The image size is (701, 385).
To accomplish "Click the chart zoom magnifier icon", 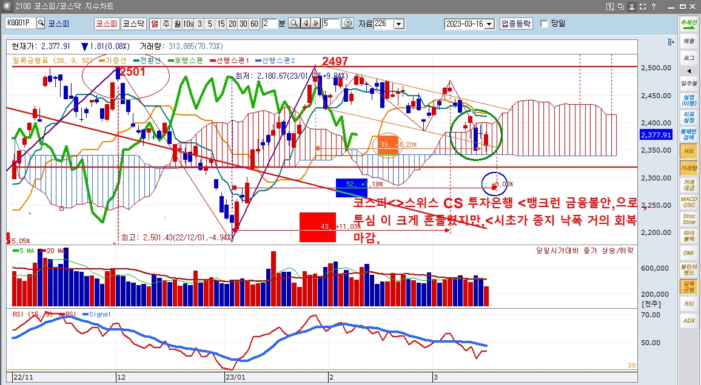I will 293,24.
